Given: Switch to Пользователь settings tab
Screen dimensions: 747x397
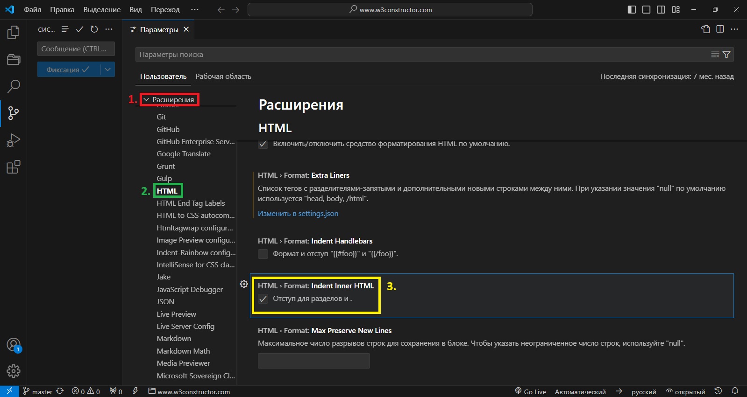Looking at the screenshot, I should tap(163, 77).
